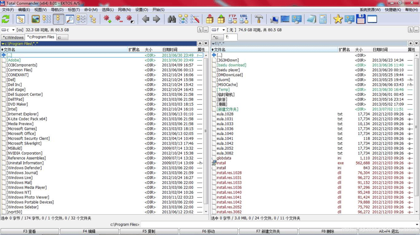
Task: Click the blue floppy disk icon
Action: tap(361, 19)
